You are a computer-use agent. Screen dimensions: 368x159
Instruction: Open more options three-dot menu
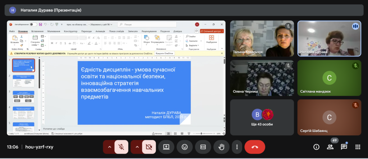tap(236, 147)
